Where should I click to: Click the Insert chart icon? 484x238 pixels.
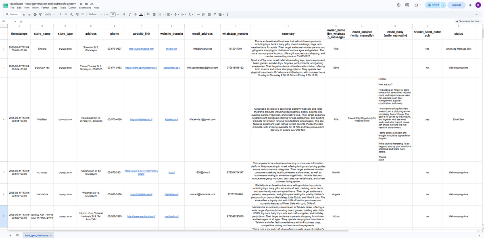point(209,14)
